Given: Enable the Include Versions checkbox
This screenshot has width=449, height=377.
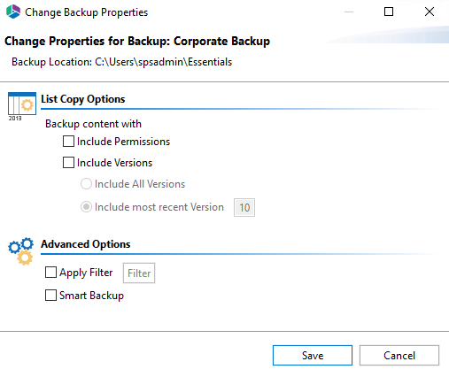Looking at the screenshot, I should pos(68,163).
